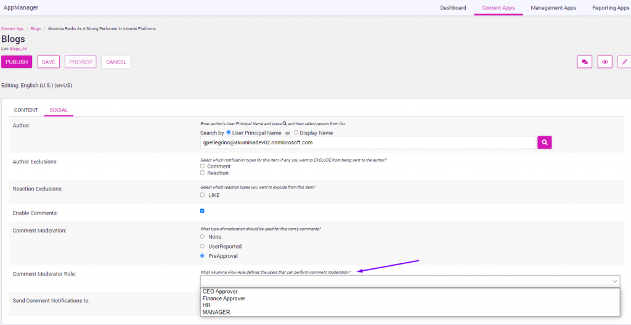631x325 pixels.
Task: Click the Blogs breadcrumb link
Action: (36, 29)
